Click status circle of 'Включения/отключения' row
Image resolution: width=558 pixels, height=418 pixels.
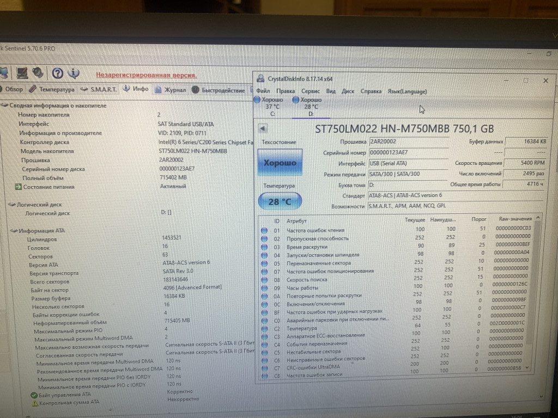tap(264, 305)
